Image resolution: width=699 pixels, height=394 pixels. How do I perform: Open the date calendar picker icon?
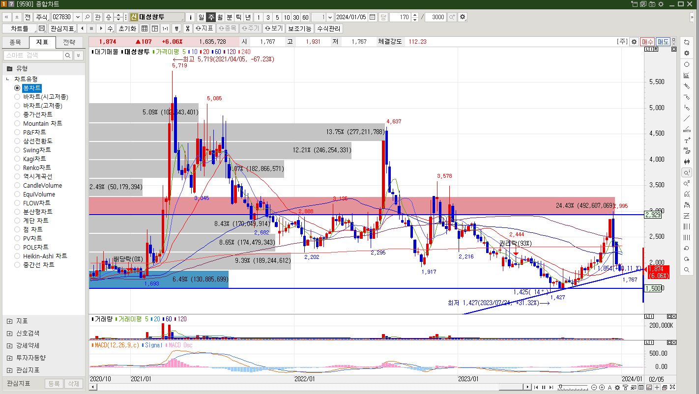tap(373, 17)
